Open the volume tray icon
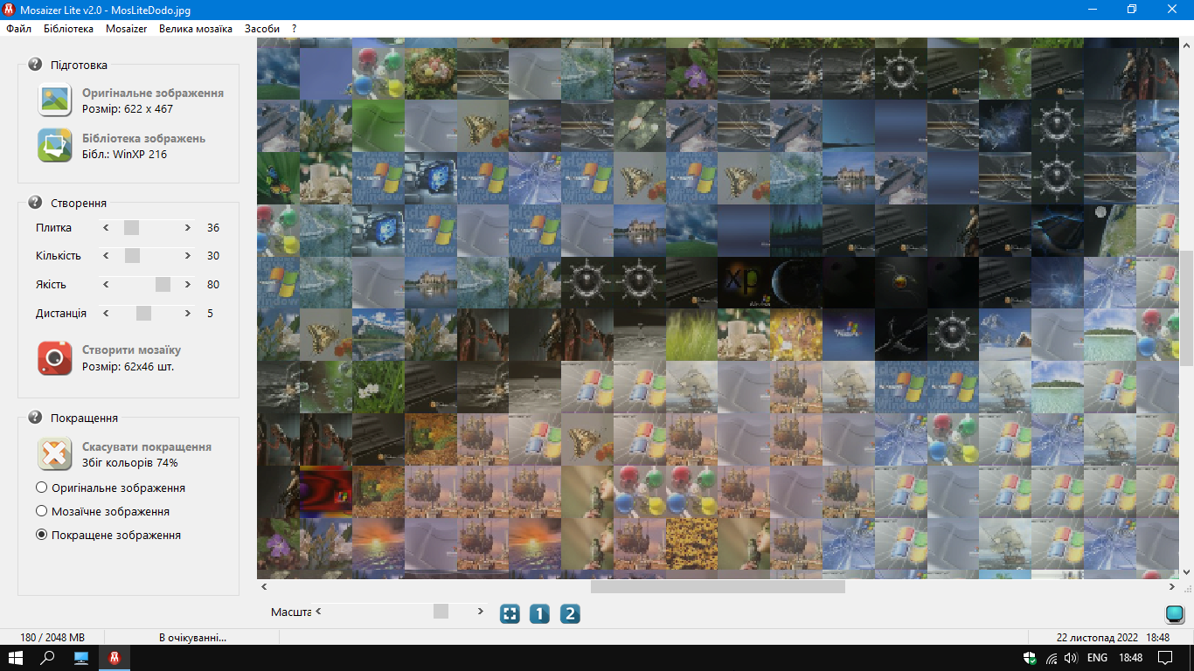 pos(1072,658)
